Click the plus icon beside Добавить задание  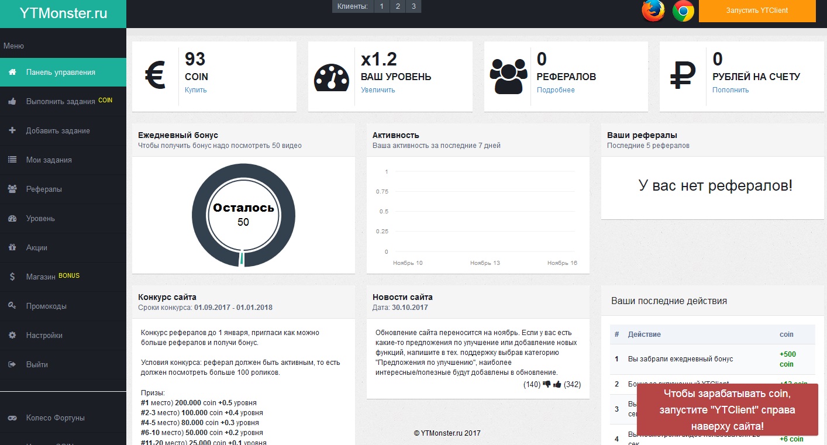pyautogui.click(x=12, y=130)
